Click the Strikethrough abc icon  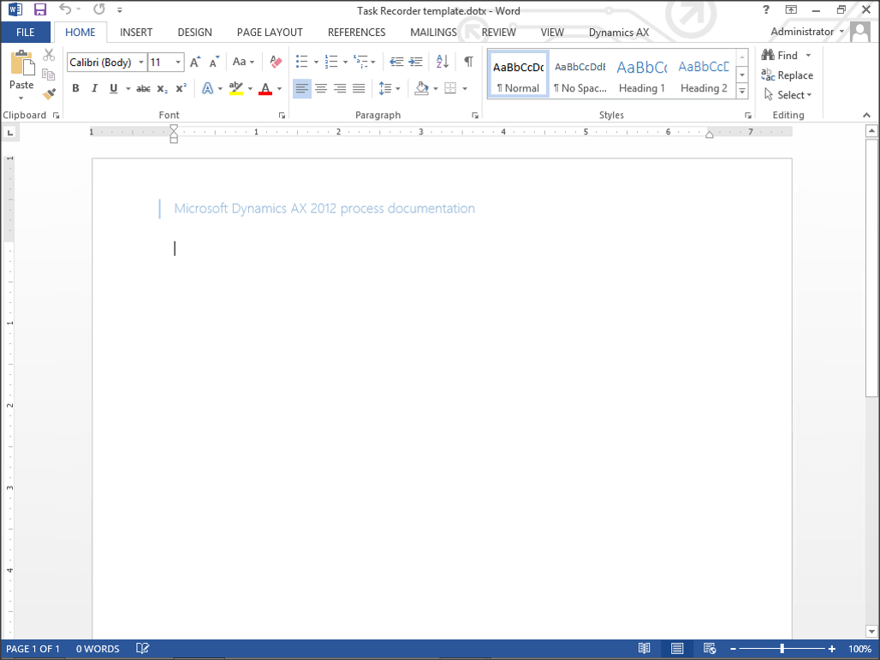[x=143, y=88]
